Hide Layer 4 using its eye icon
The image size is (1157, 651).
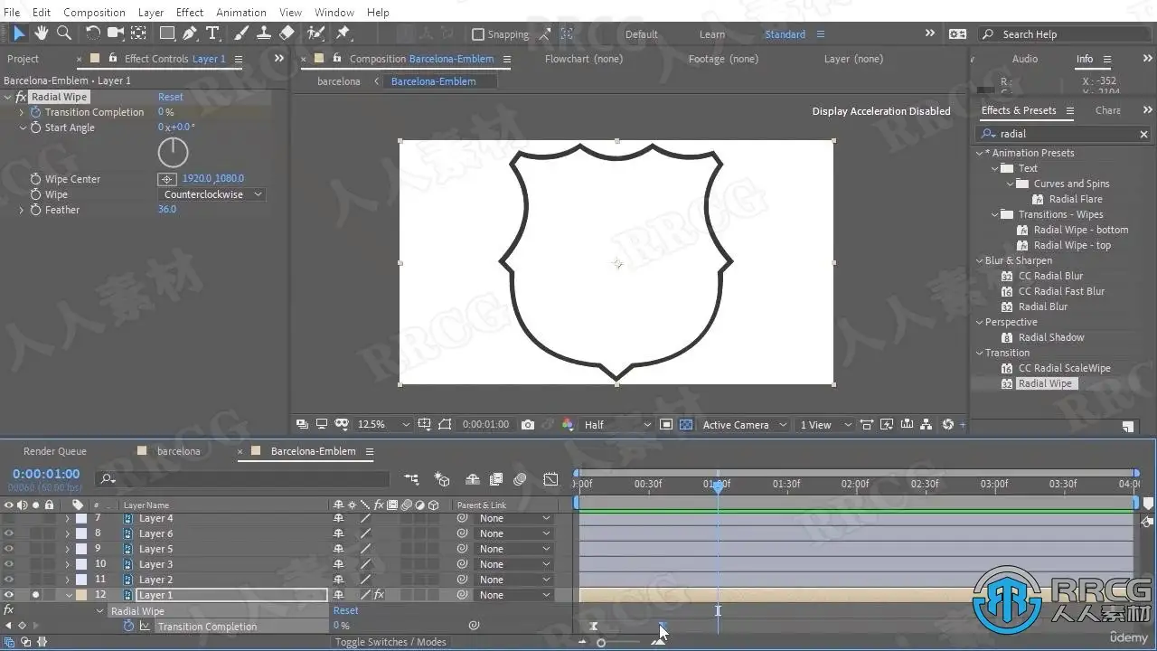pos(9,518)
